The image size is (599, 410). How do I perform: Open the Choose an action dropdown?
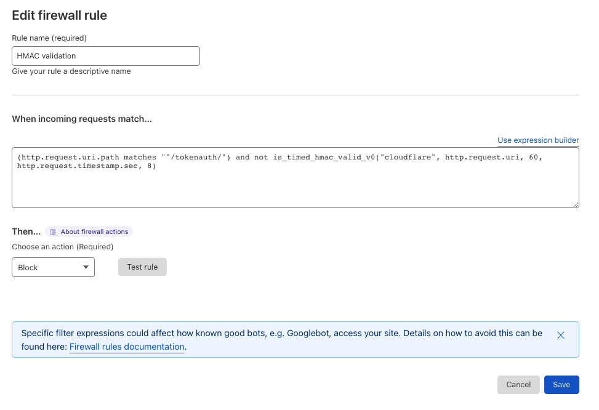point(53,268)
